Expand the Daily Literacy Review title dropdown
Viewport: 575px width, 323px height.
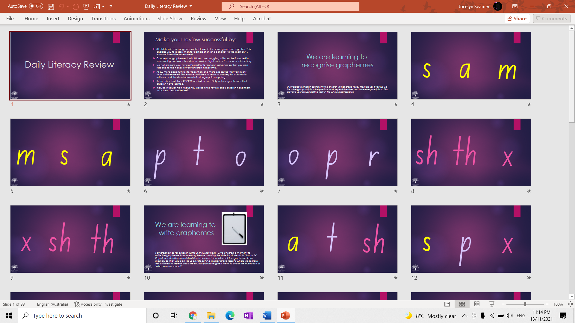coord(191,6)
